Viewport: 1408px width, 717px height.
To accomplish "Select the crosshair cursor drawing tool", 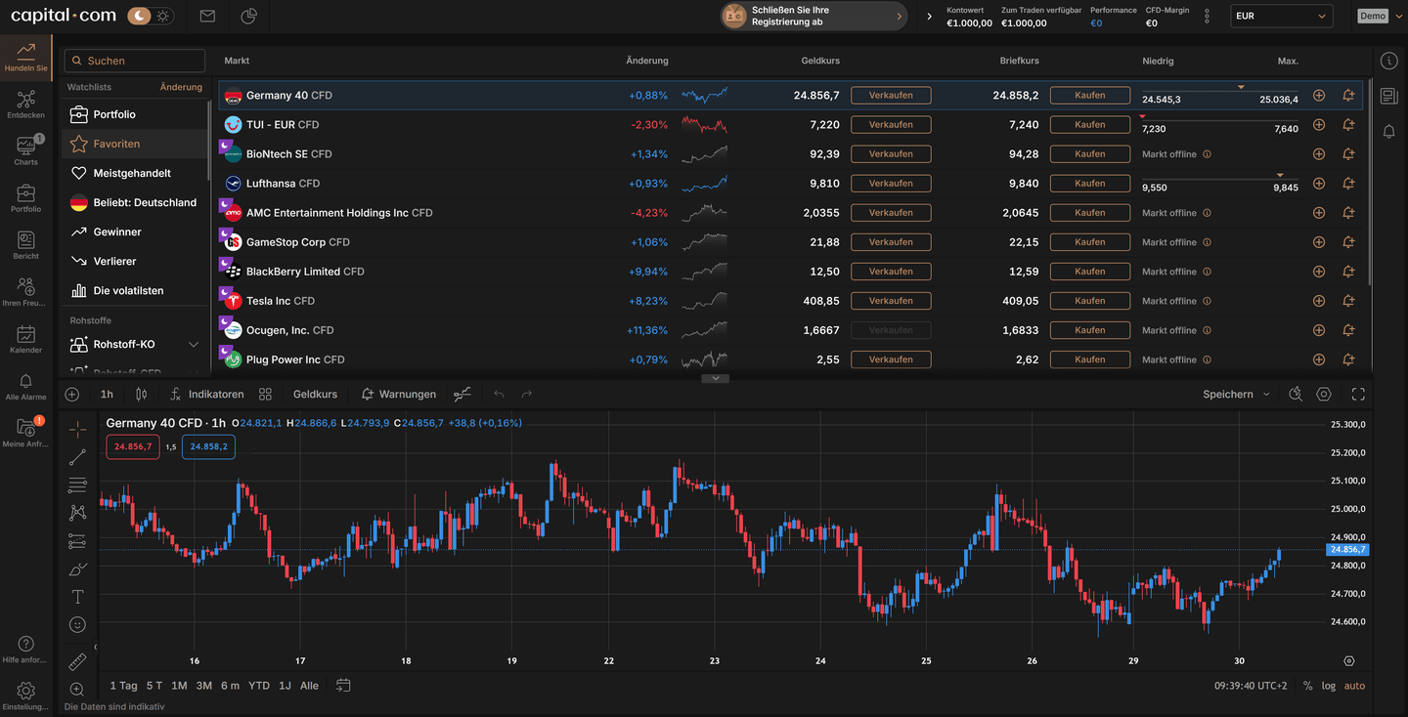I will (78, 429).
